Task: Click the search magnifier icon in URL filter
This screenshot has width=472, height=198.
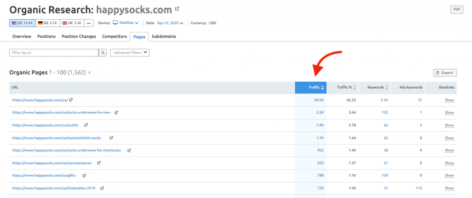Action: point(103,53)
